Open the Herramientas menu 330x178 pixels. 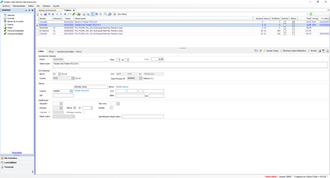pyautogui.click(x=19, y=6)
